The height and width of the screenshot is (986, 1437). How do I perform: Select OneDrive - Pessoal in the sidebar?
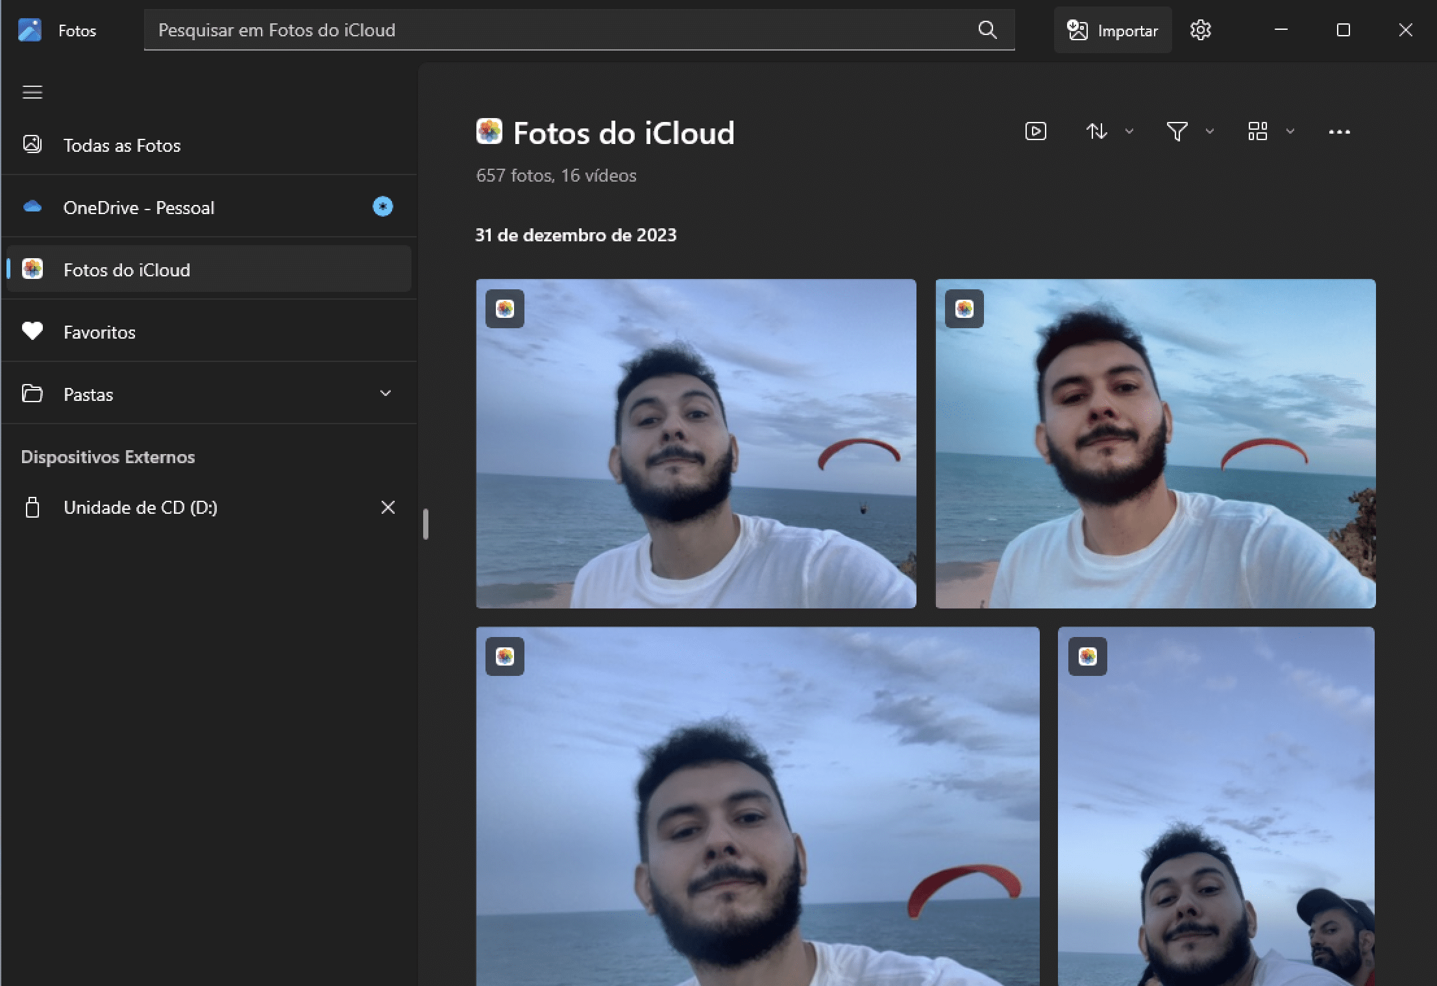pos(139,208)
